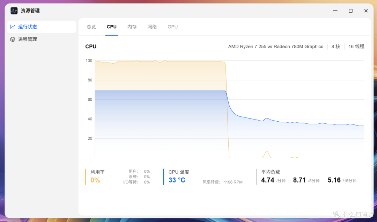Click the 资源管理 app logo icon
The height and width of the screenshot is (222, 377).
coord(14,10)
